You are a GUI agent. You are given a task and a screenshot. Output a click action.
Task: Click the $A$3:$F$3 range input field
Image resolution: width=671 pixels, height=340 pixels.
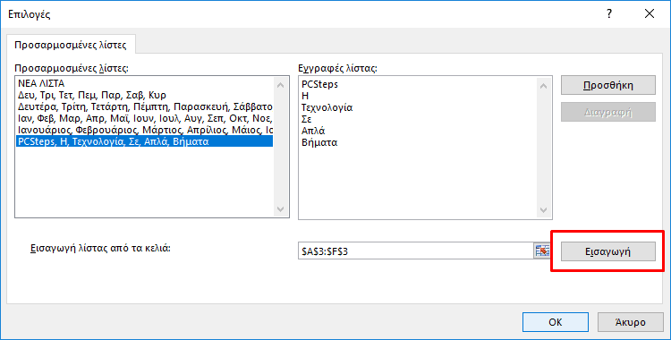[415, 251]
